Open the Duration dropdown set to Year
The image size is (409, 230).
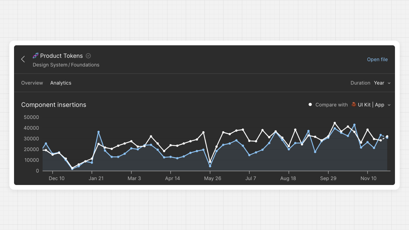(x=379, y=83)
